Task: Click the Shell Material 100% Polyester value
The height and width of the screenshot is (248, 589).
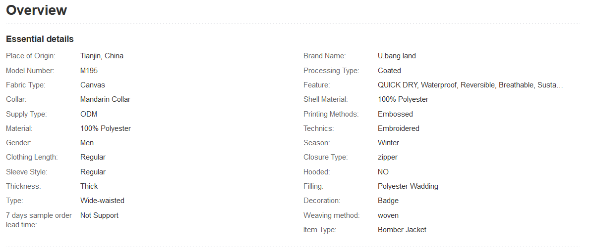Action: pyautogui.click(x=403, y=99)
